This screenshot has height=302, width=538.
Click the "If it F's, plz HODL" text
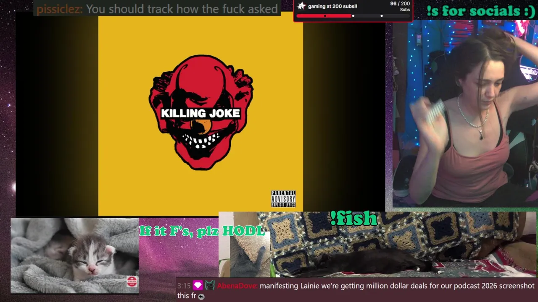[x=202, y=231]
